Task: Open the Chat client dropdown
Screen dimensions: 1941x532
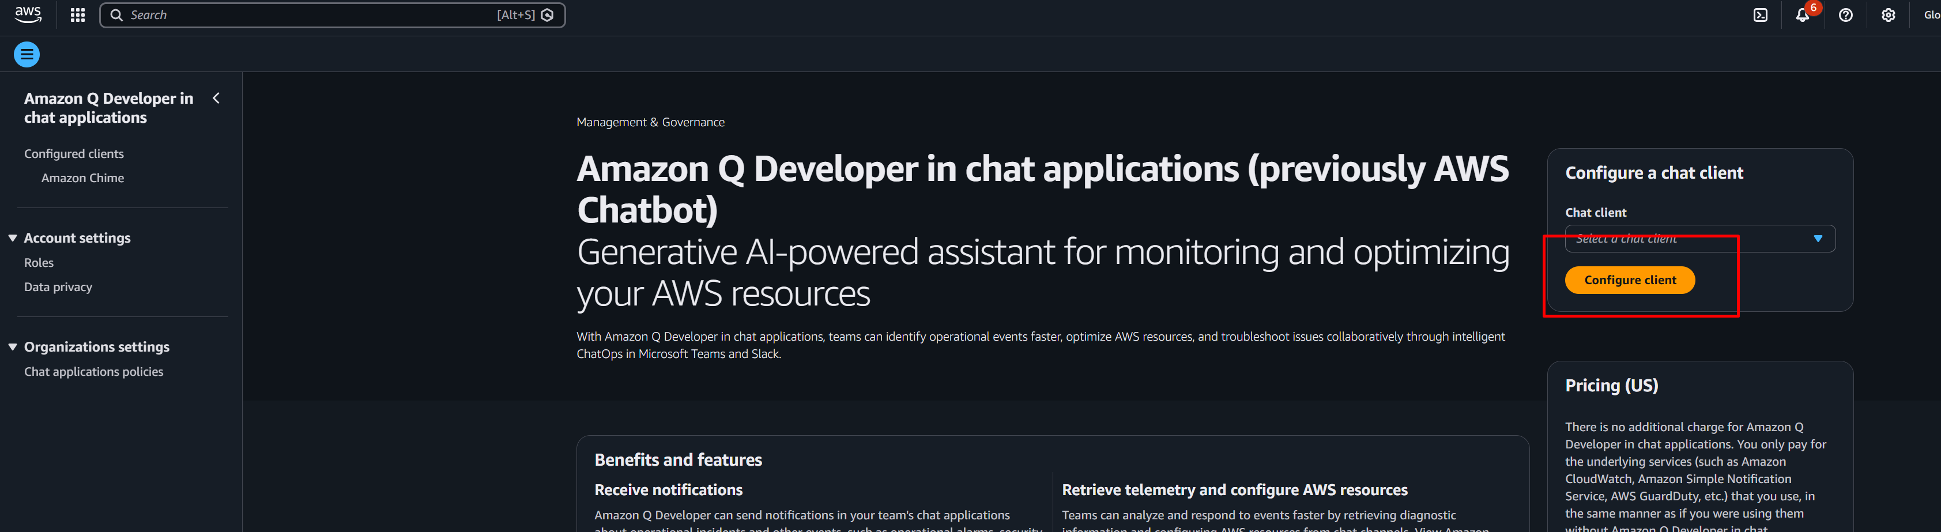Action: coord(1699,239)
